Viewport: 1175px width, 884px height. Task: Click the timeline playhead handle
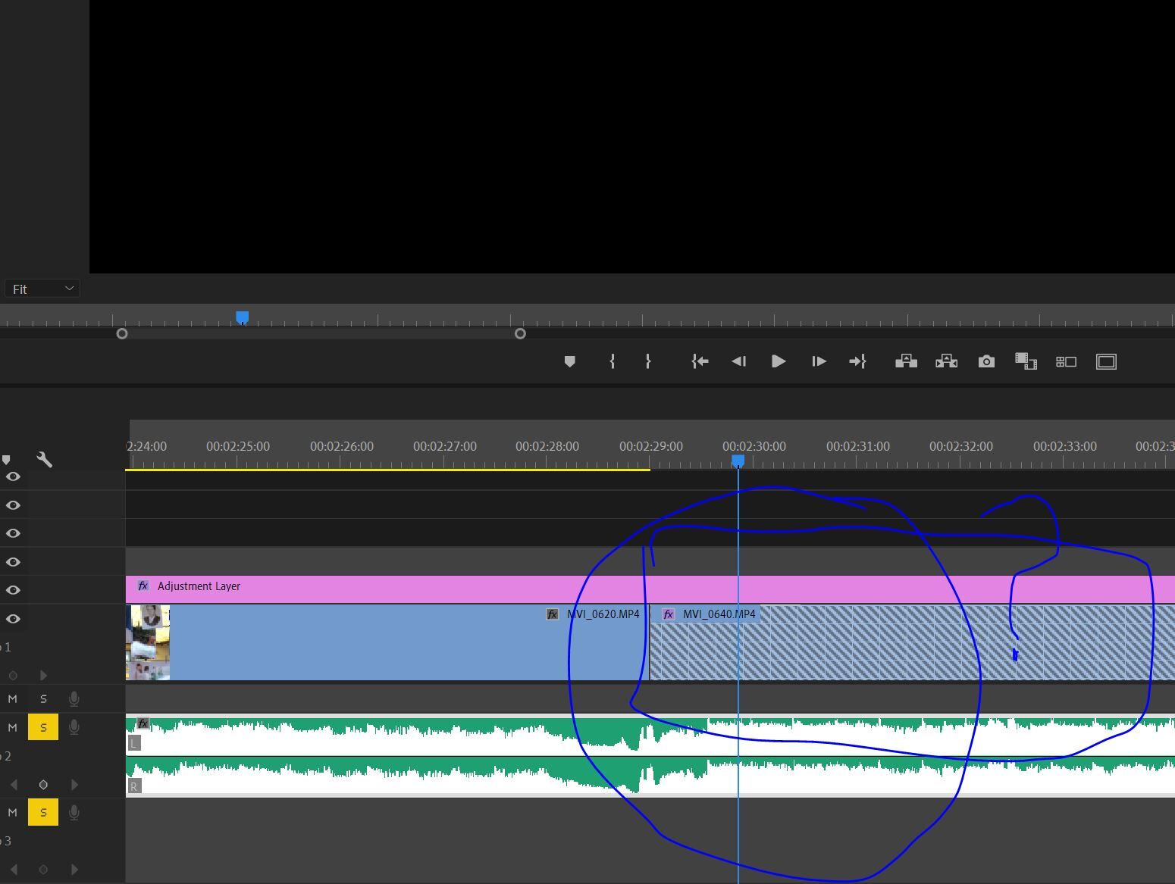tap(738, 461)
